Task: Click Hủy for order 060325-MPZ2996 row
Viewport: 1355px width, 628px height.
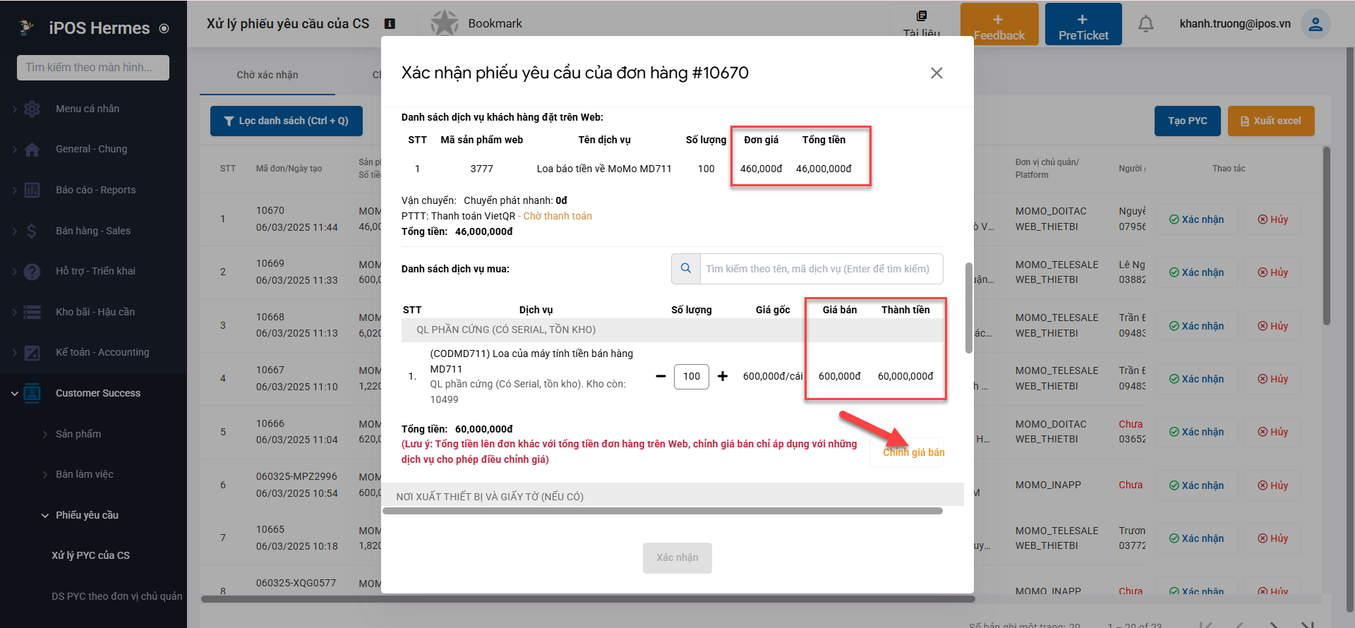Action: click(x=1273, y=486)
